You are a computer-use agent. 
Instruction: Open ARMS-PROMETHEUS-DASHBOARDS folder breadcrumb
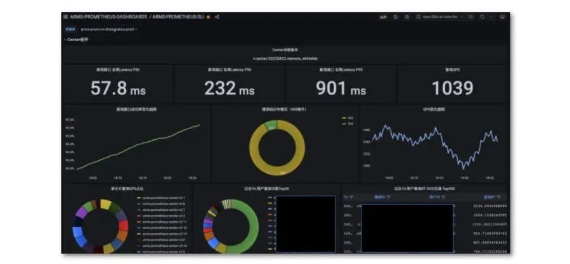tap(108, 16)
